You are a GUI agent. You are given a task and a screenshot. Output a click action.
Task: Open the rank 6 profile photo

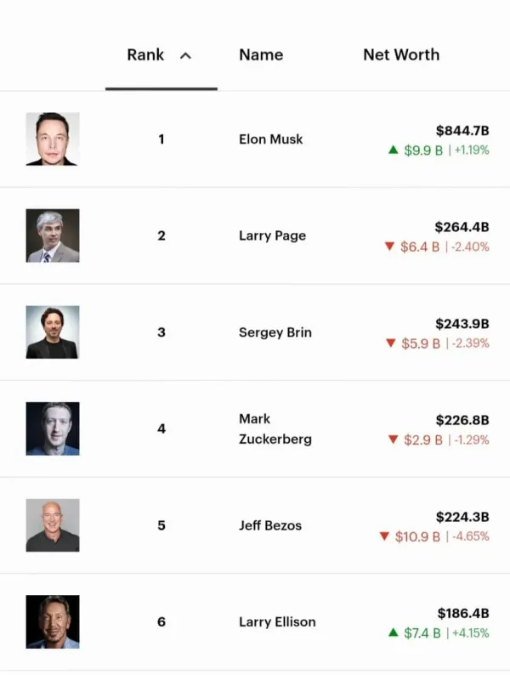[x=53, y=621]
